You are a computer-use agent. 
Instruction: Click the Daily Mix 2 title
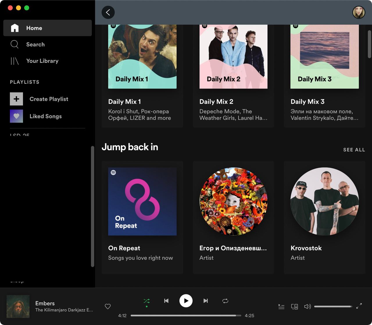point(216,102)
